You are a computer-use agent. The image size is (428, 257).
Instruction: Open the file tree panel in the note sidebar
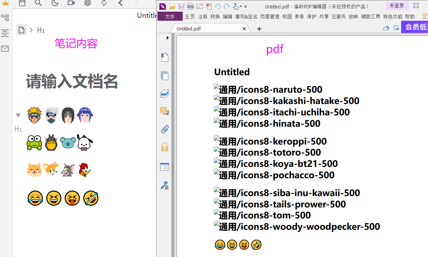click(x=5, y=18)
